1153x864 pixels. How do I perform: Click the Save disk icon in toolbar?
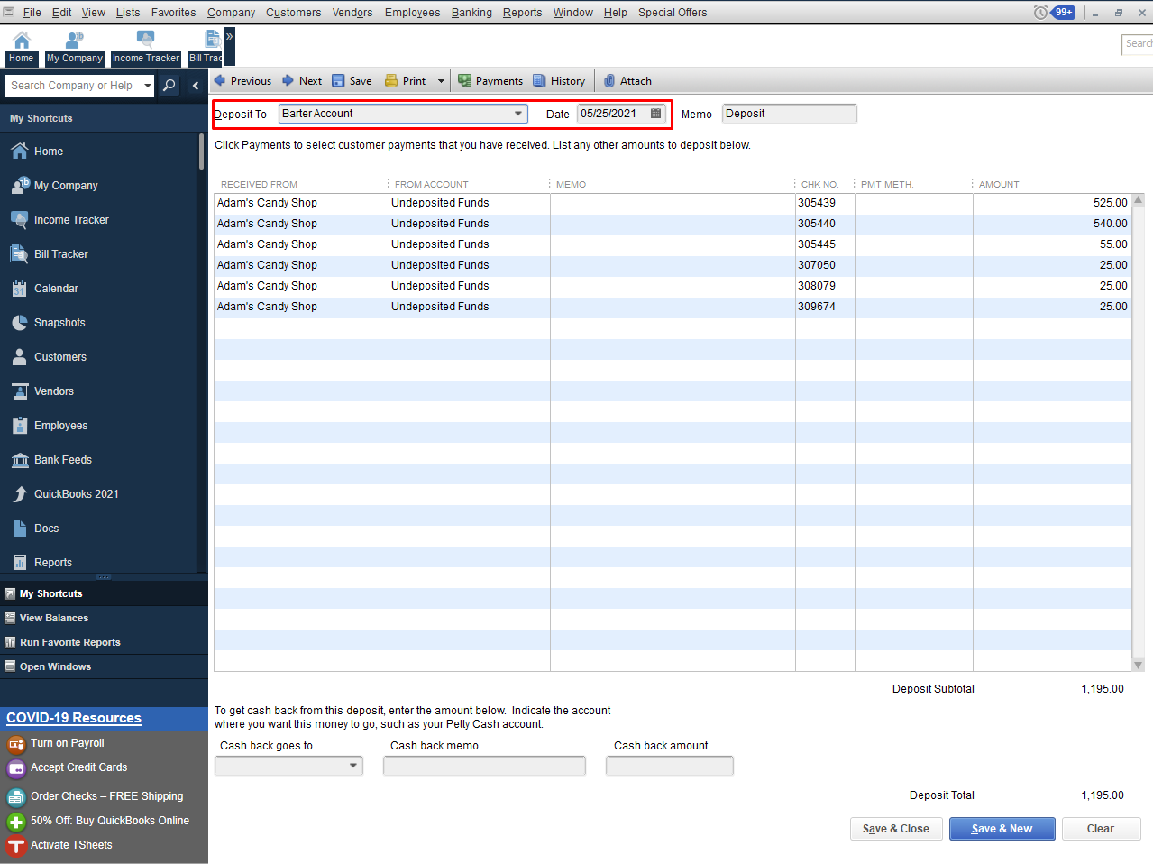pos(338,80)
